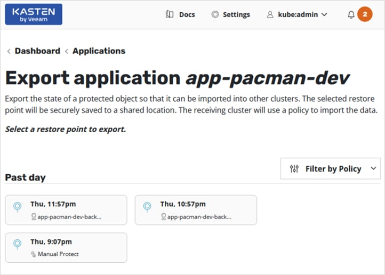Click the filter sliders icon
The width and height of the screenshot is (385, 275).
coord(294,169)
